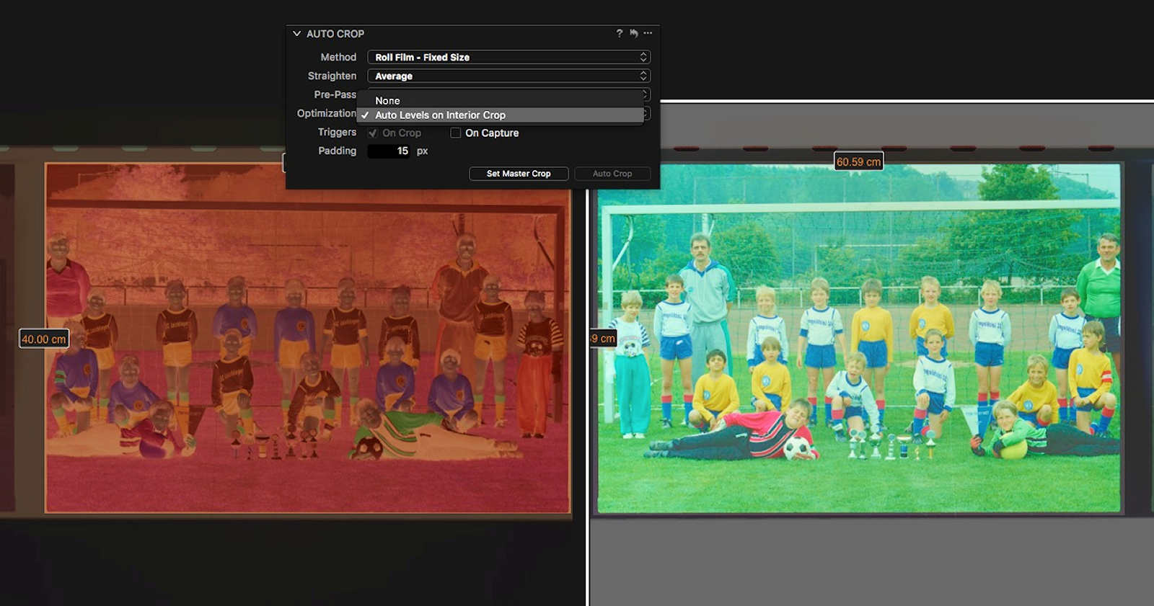
Task: Choose None from the dropdown list
Action: (x=387, y=101)
